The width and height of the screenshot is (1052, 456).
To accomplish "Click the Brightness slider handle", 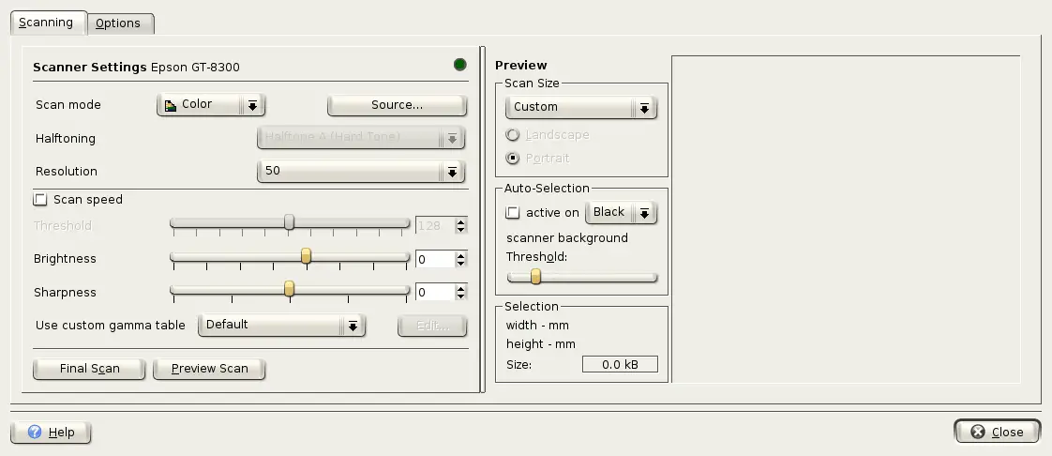I will pos(306,256).
